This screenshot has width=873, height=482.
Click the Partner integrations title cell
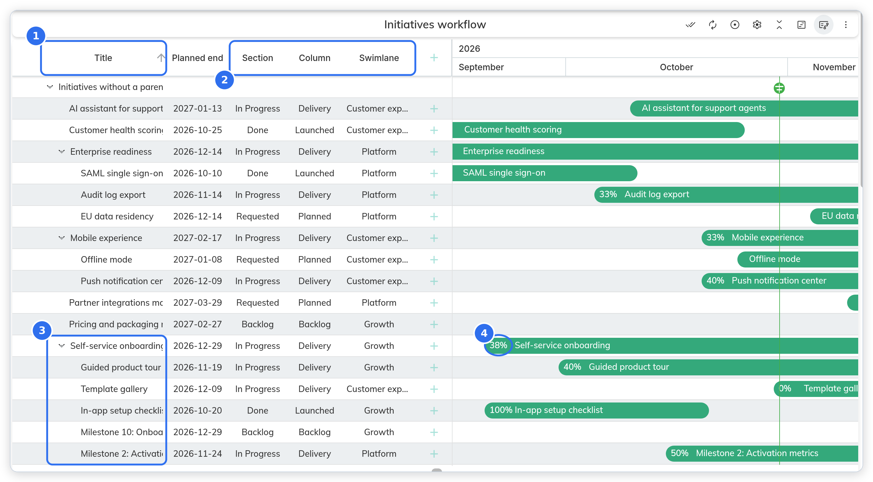[116, 303]
